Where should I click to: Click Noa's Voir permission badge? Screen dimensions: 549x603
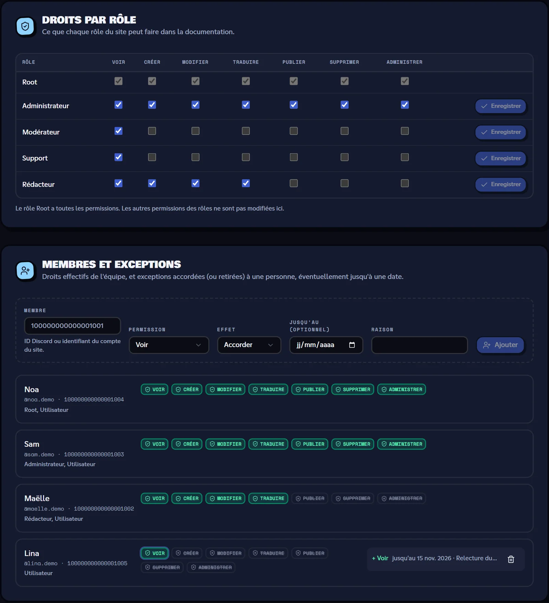coord(155,389)
